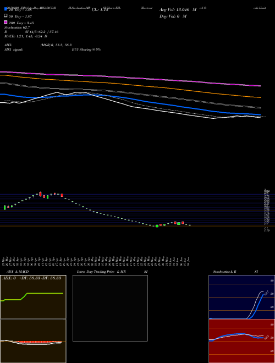This screenshot has height=363, width=275.
Task: Click the 'BUY Slowing @ 0%' signal text
Action: point(86,50)
